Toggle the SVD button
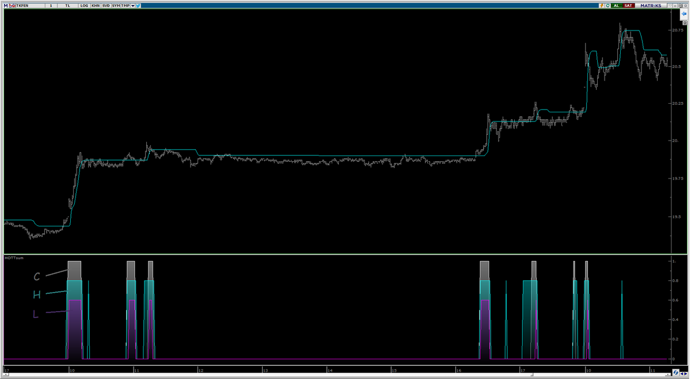The height and width of the screenshot is (379, 691). pos(106,6)
